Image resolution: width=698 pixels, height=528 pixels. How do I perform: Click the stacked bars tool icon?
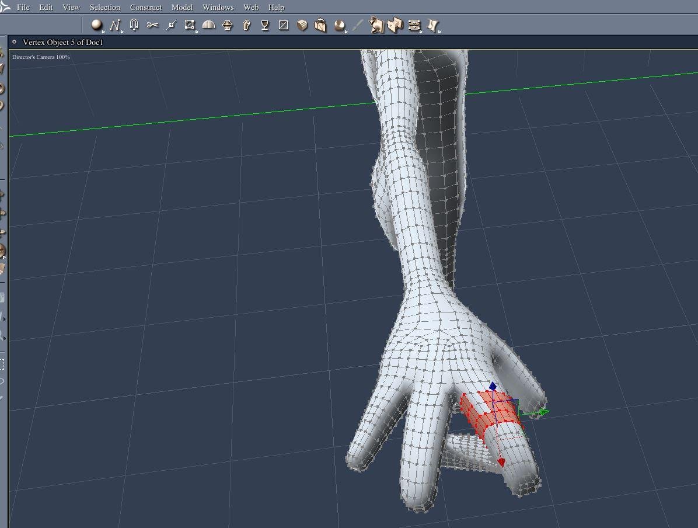pos(414,25)
